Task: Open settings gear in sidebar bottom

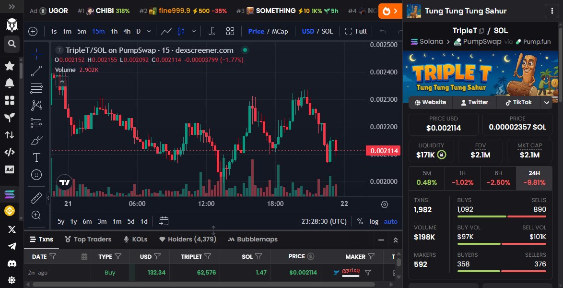Action: click(x=12, y=280)
